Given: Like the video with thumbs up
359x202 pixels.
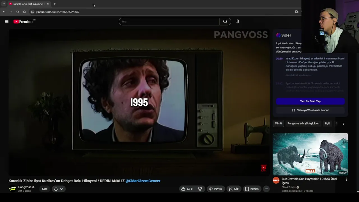Looking at the screenshot, I should 187,189.
